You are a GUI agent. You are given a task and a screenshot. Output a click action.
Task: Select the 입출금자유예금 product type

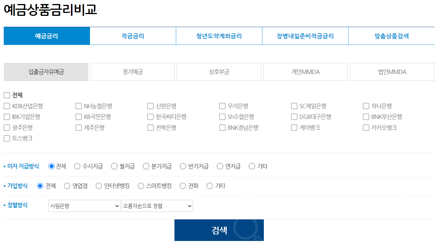point(46,72)
